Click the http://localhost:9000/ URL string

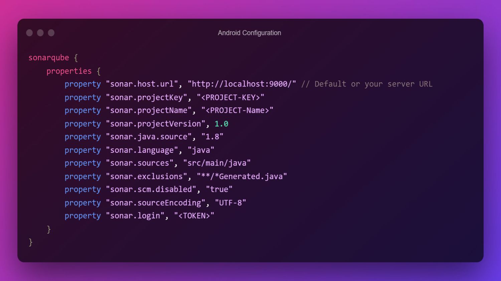[x=242, y=84]
